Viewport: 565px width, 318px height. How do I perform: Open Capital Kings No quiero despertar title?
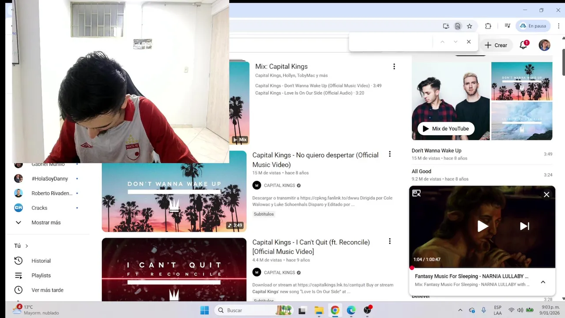point(315,160)
